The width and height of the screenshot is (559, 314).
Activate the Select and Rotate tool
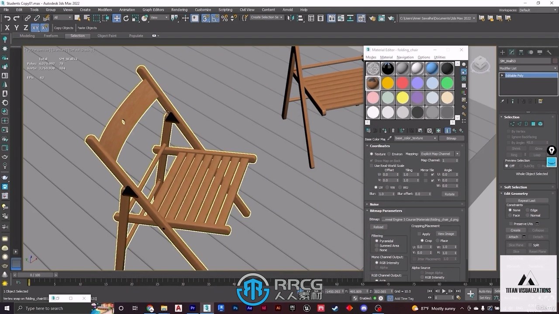tap(126, 18)
